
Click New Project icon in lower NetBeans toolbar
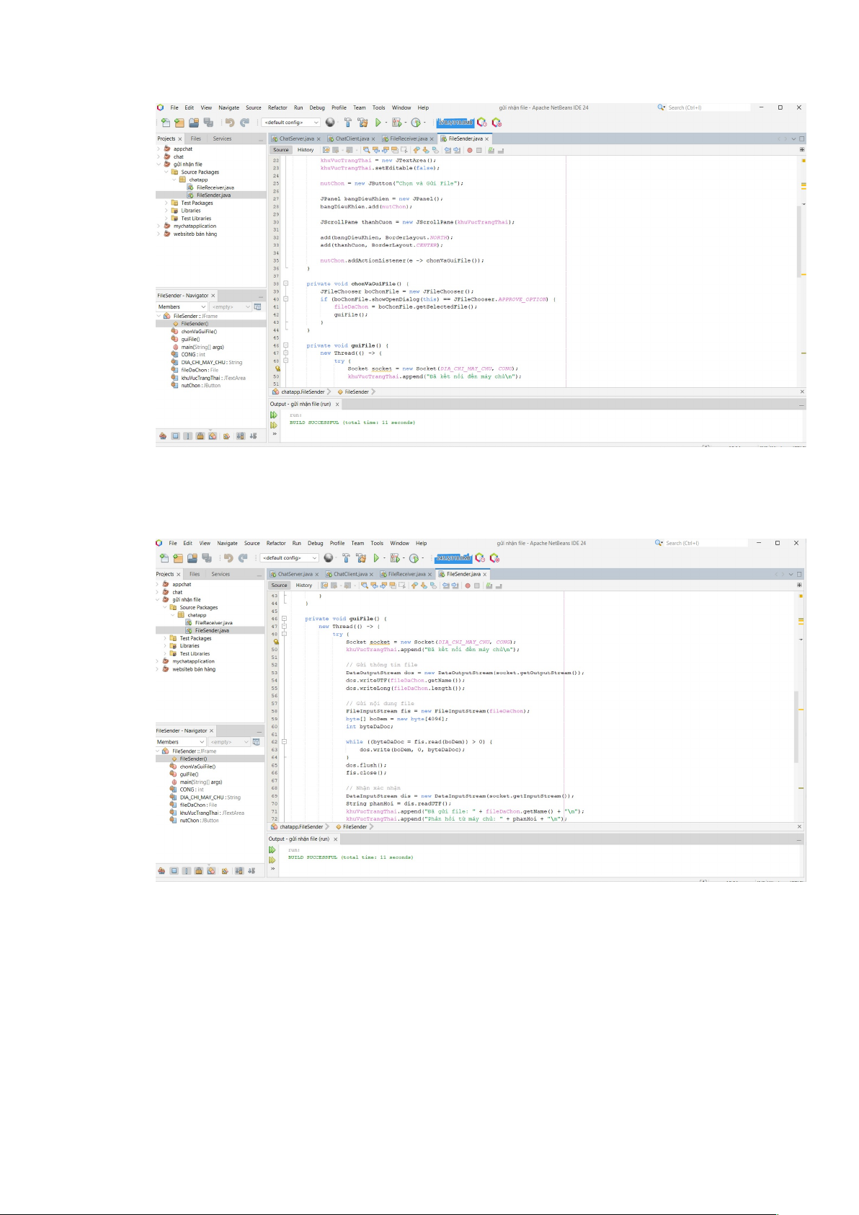(177, 558)
